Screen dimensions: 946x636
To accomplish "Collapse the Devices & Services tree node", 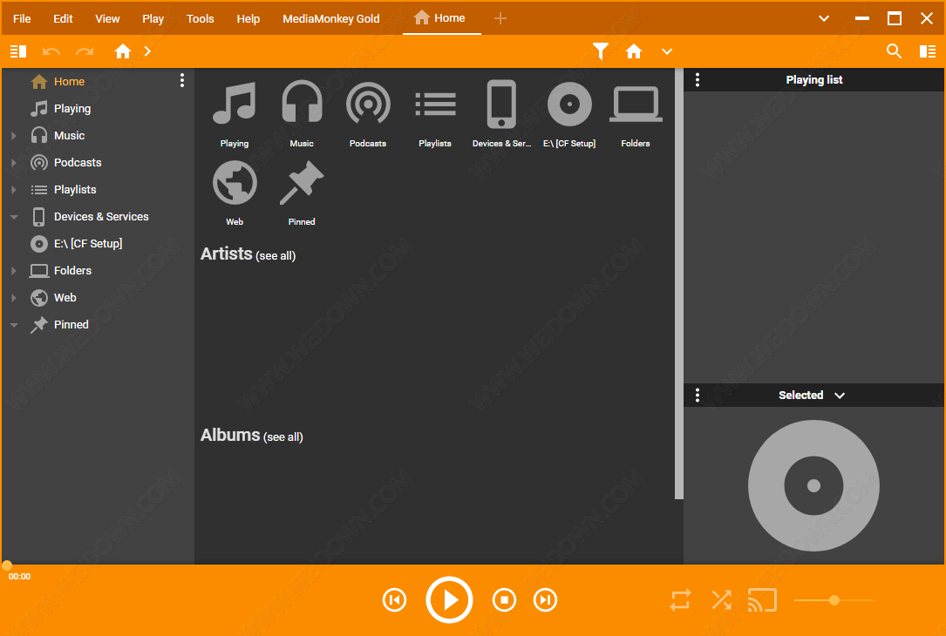I will 14,217.
